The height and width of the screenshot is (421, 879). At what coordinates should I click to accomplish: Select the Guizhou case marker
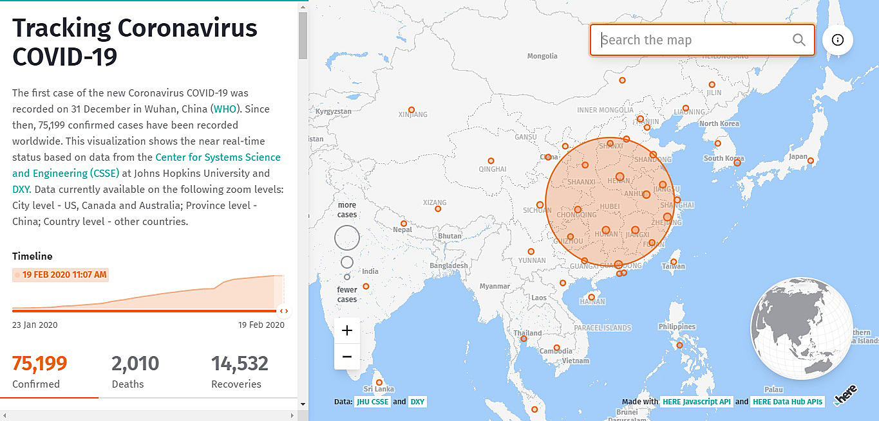pos(570,237)
